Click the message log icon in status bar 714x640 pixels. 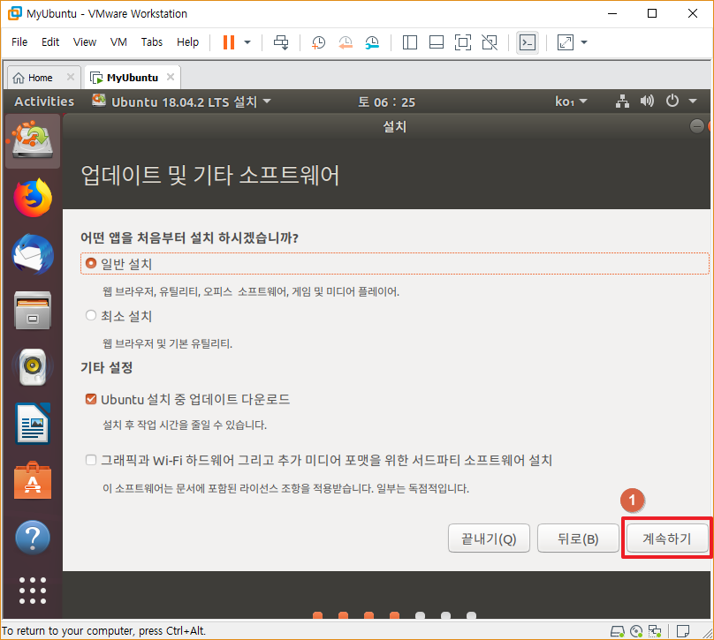click(683, 631)
